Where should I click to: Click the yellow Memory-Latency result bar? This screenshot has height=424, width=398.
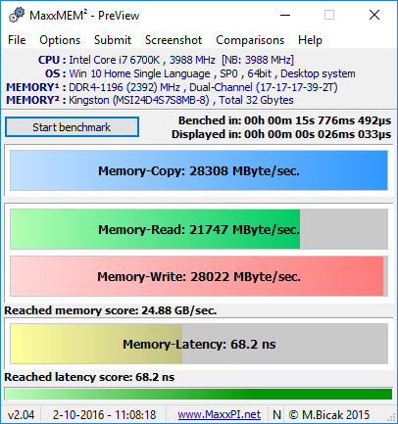click(199, 344)
